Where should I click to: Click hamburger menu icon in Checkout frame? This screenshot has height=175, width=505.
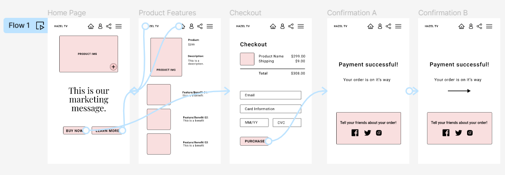(x=301, y=26)
